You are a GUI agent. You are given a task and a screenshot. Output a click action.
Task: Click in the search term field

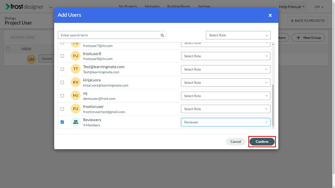(x=109, y=35)
